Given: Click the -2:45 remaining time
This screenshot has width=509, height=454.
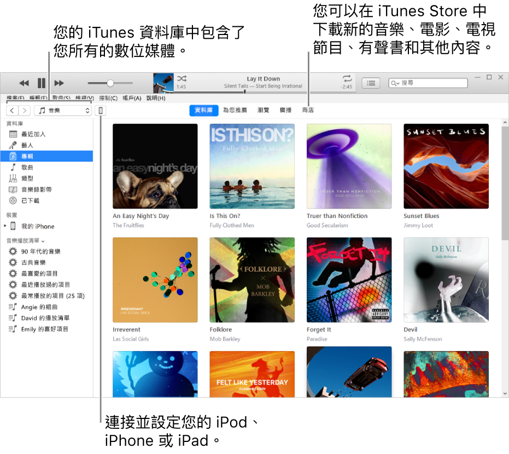Looking at the screenshot, I should [347, 87].
